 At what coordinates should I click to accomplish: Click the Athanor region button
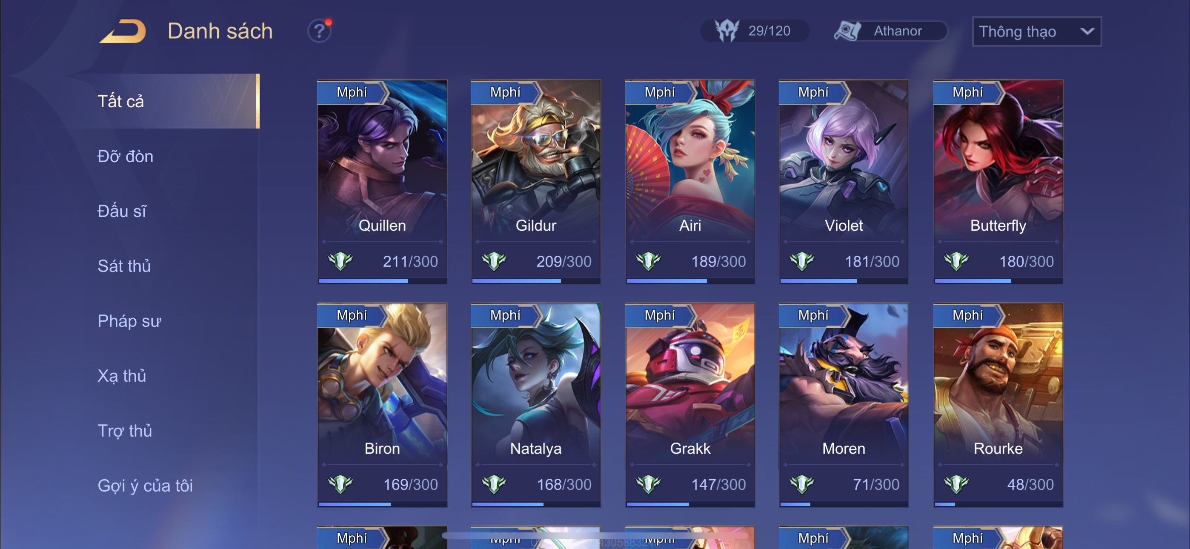891,31
